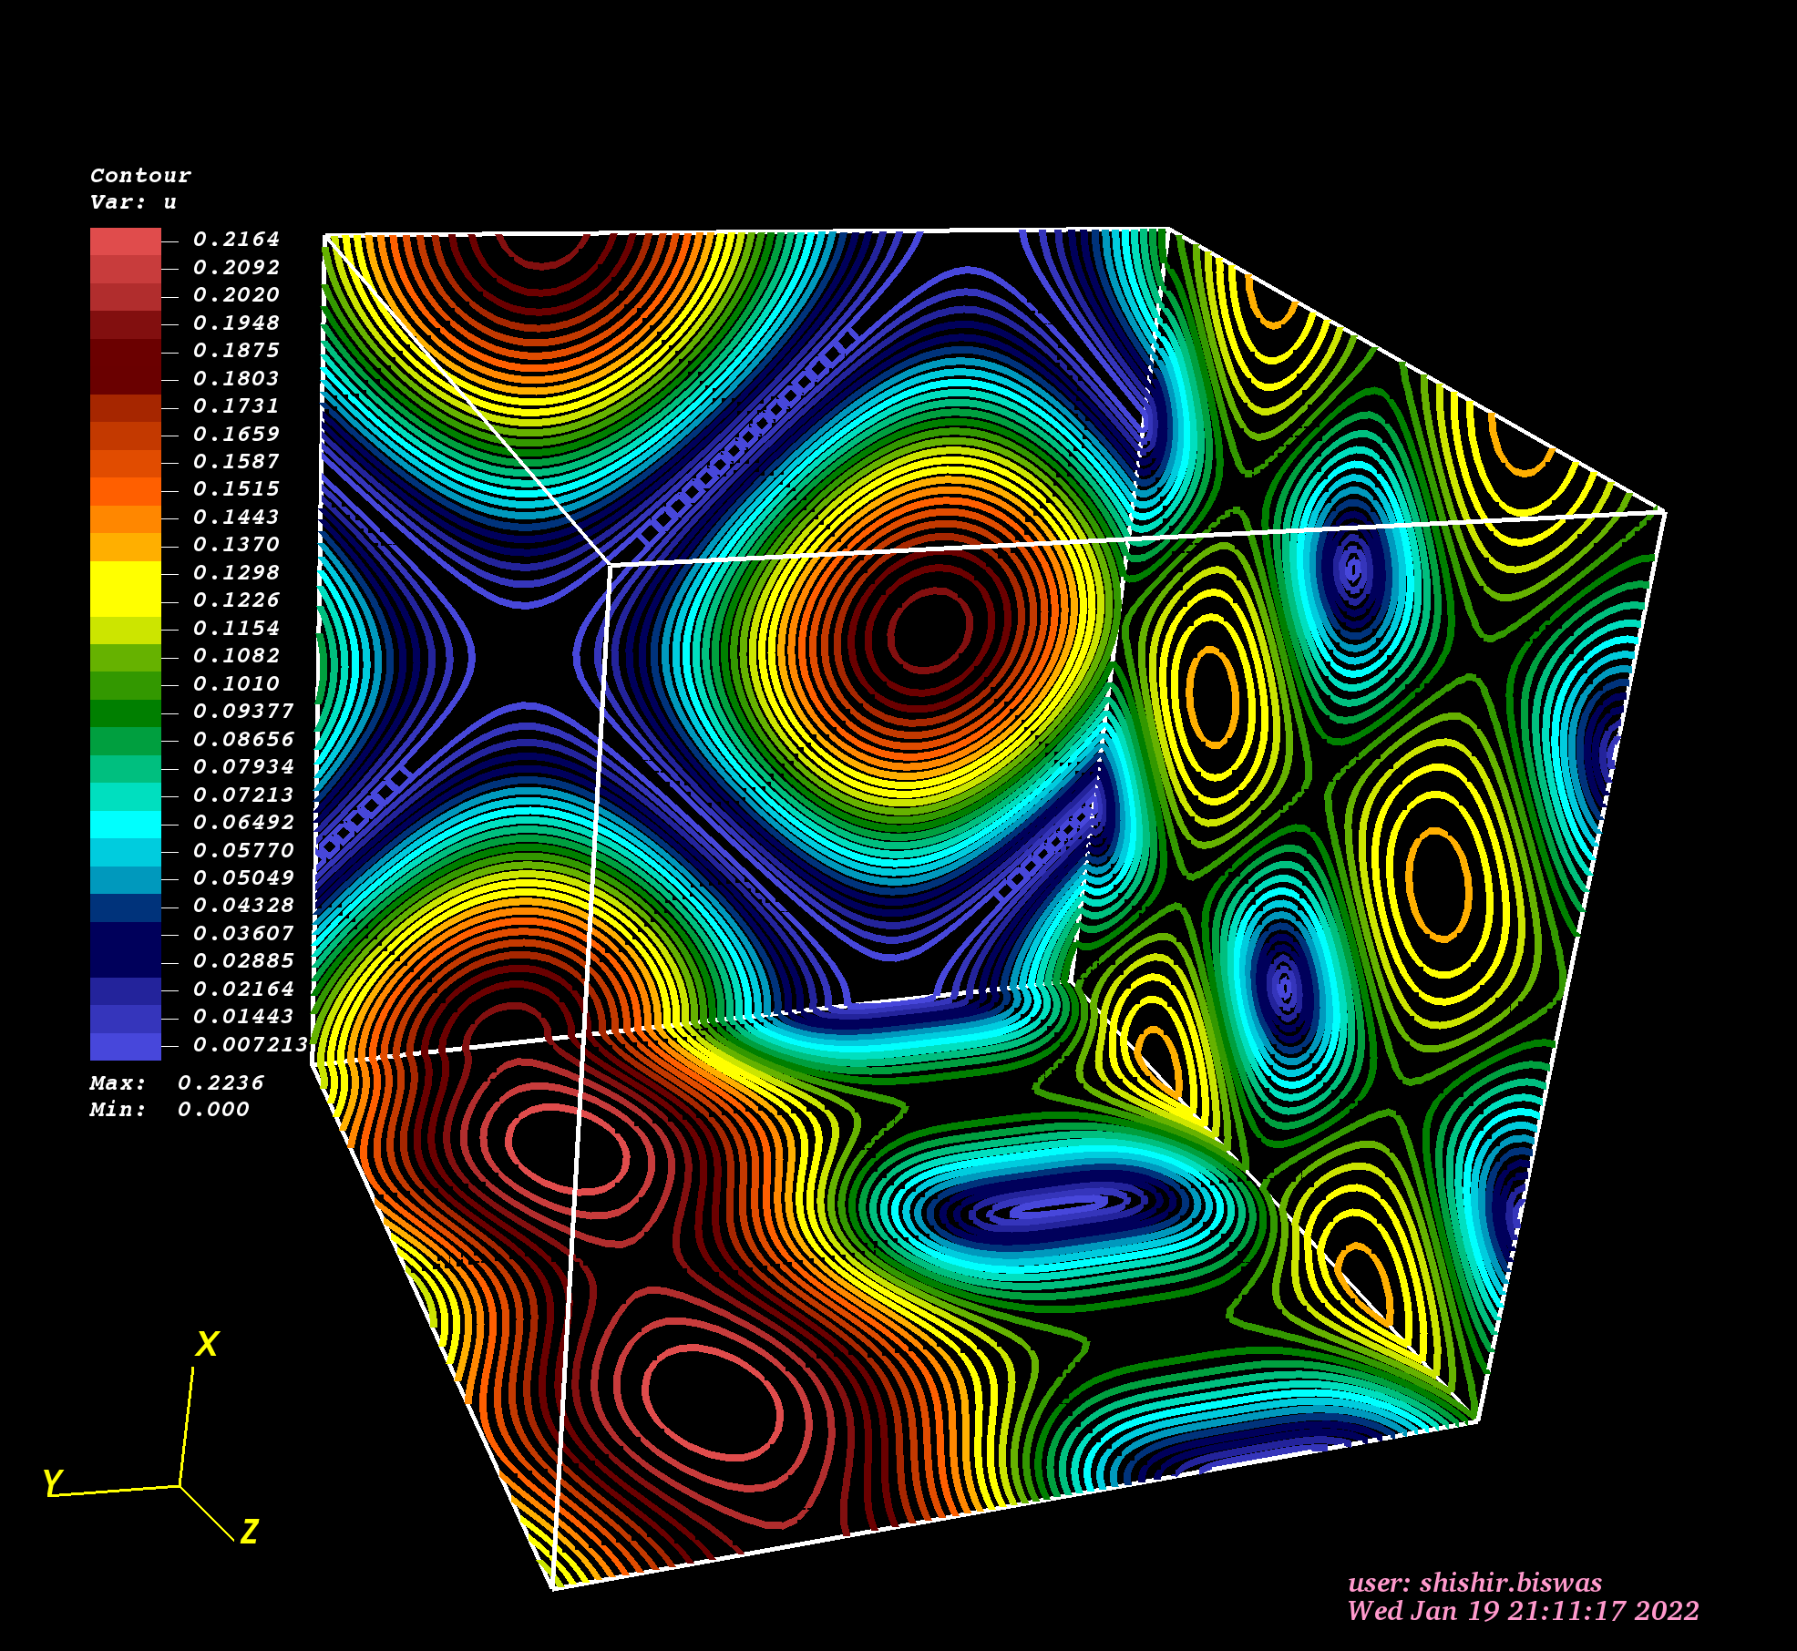
Task: Select legend value 0.08656
Action: click(x=243, y=740)
